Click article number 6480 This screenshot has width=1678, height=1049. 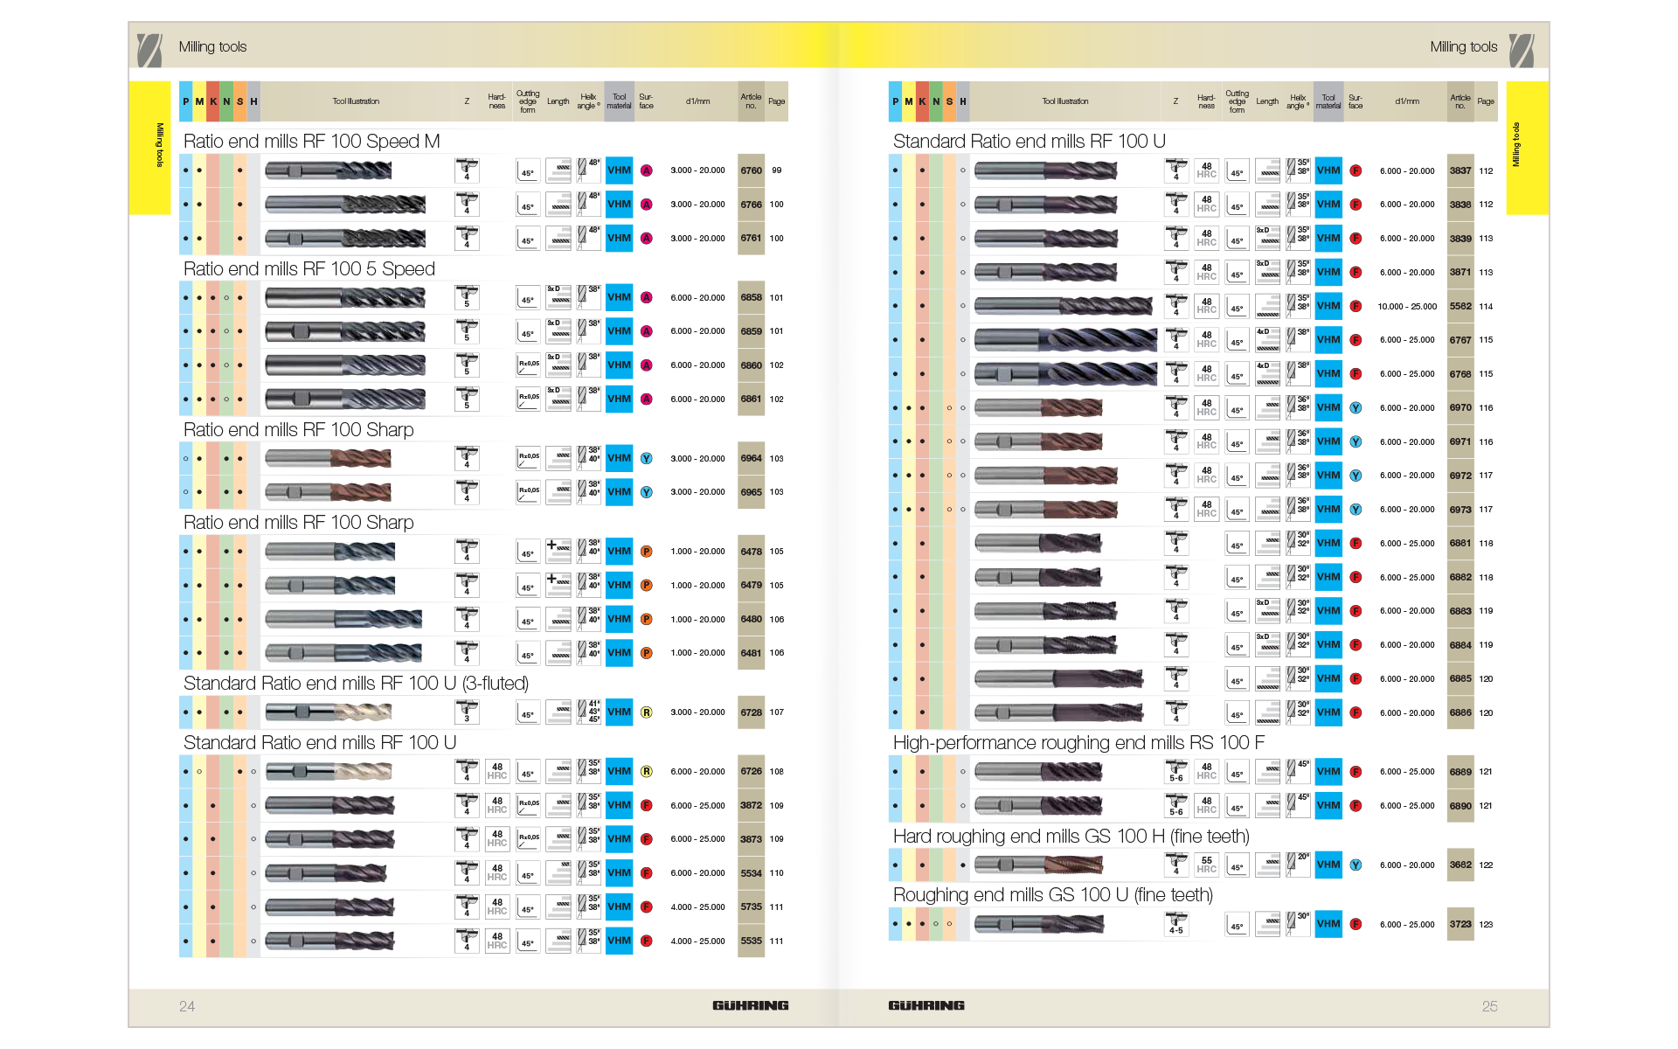click(x=752, y=619)
